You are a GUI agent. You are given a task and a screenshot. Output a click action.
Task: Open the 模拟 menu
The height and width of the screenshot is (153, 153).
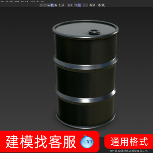(x=11, y=2)
